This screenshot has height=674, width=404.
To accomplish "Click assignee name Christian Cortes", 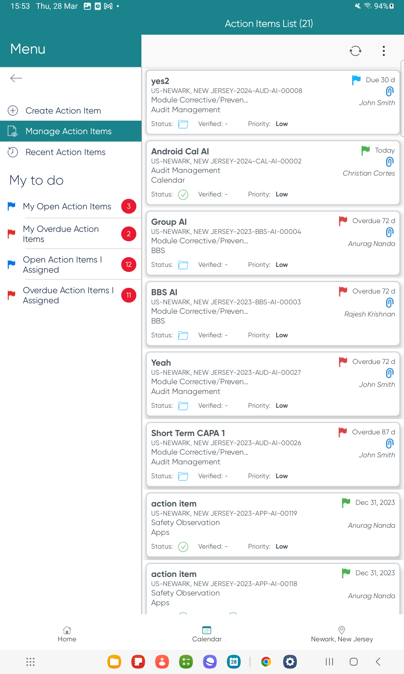I will (x=369, y=173).
